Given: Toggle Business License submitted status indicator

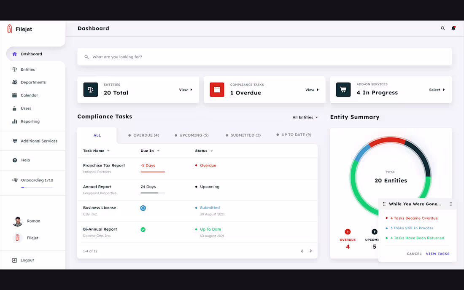Looking at the screenshot, I should (x=143, y=208).
